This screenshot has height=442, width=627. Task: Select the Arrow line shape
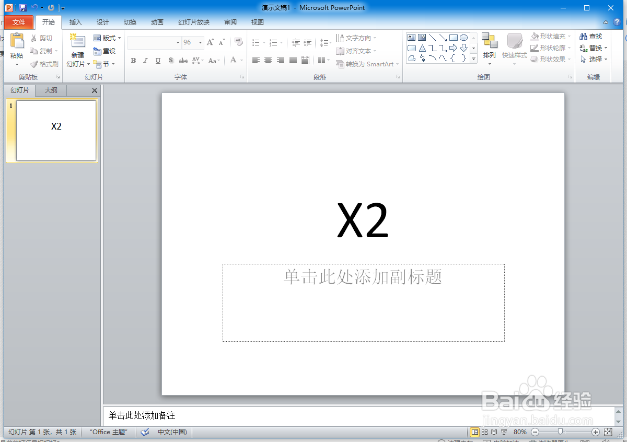443,38
